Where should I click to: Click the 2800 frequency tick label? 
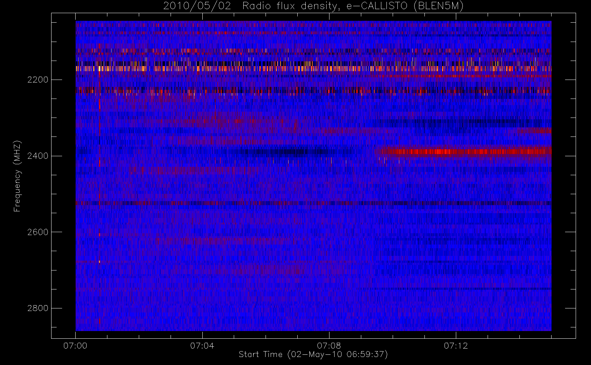point(38,308)
